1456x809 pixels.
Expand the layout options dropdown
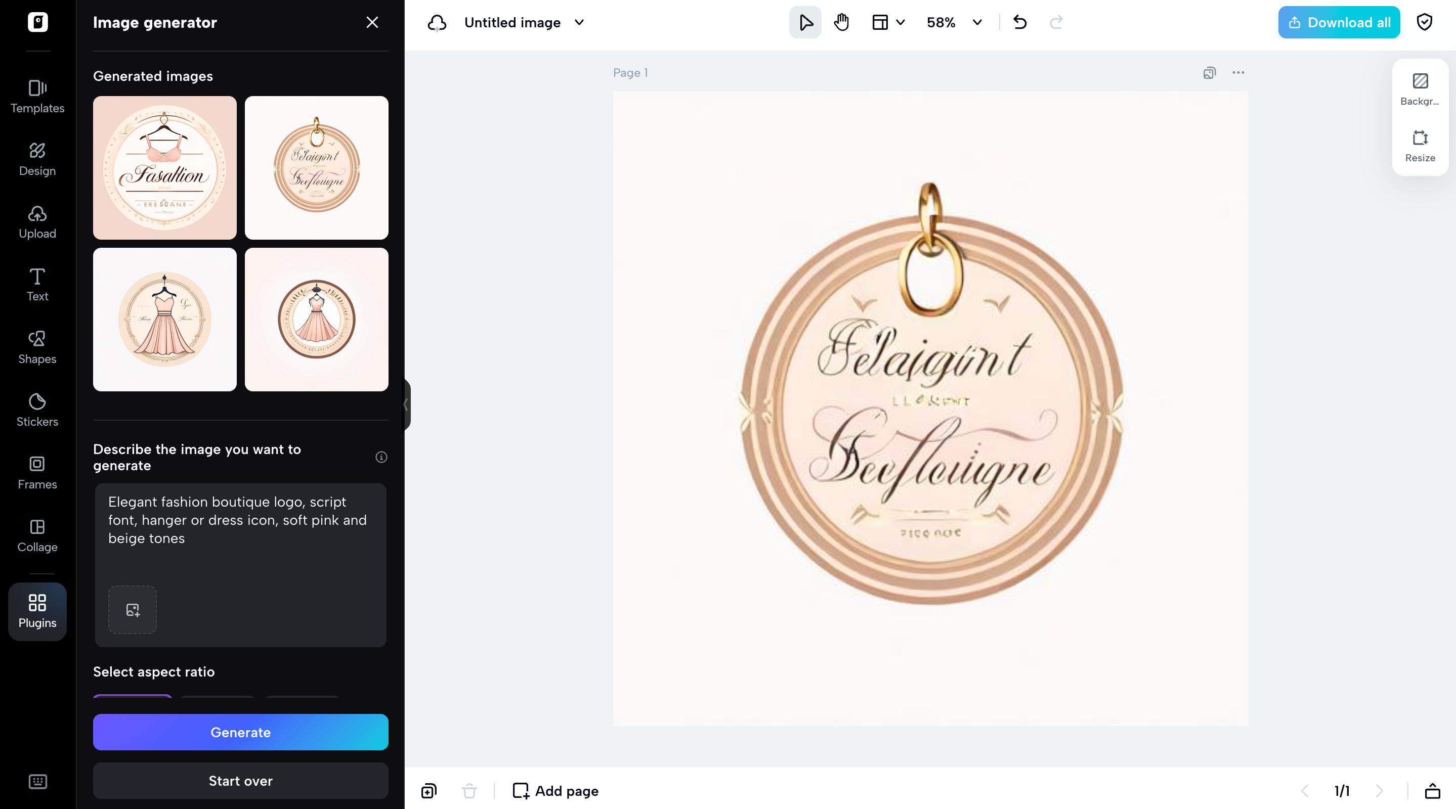[x=901, y=23]
